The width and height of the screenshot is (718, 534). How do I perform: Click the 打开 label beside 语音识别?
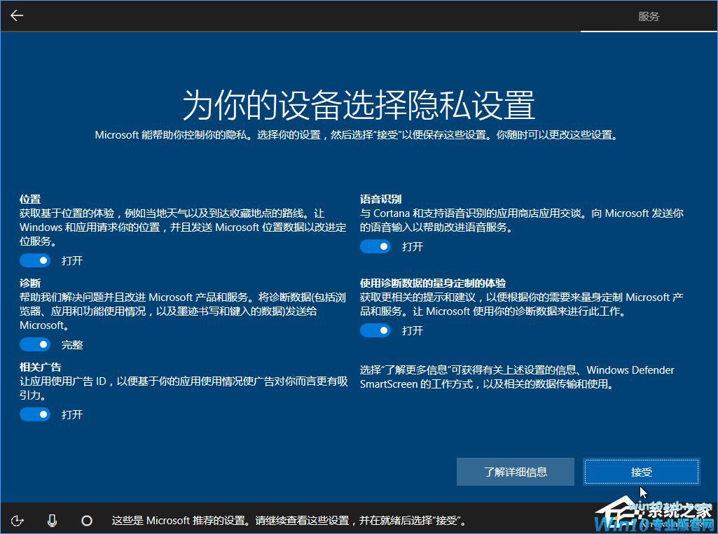[x=410, y=246]
